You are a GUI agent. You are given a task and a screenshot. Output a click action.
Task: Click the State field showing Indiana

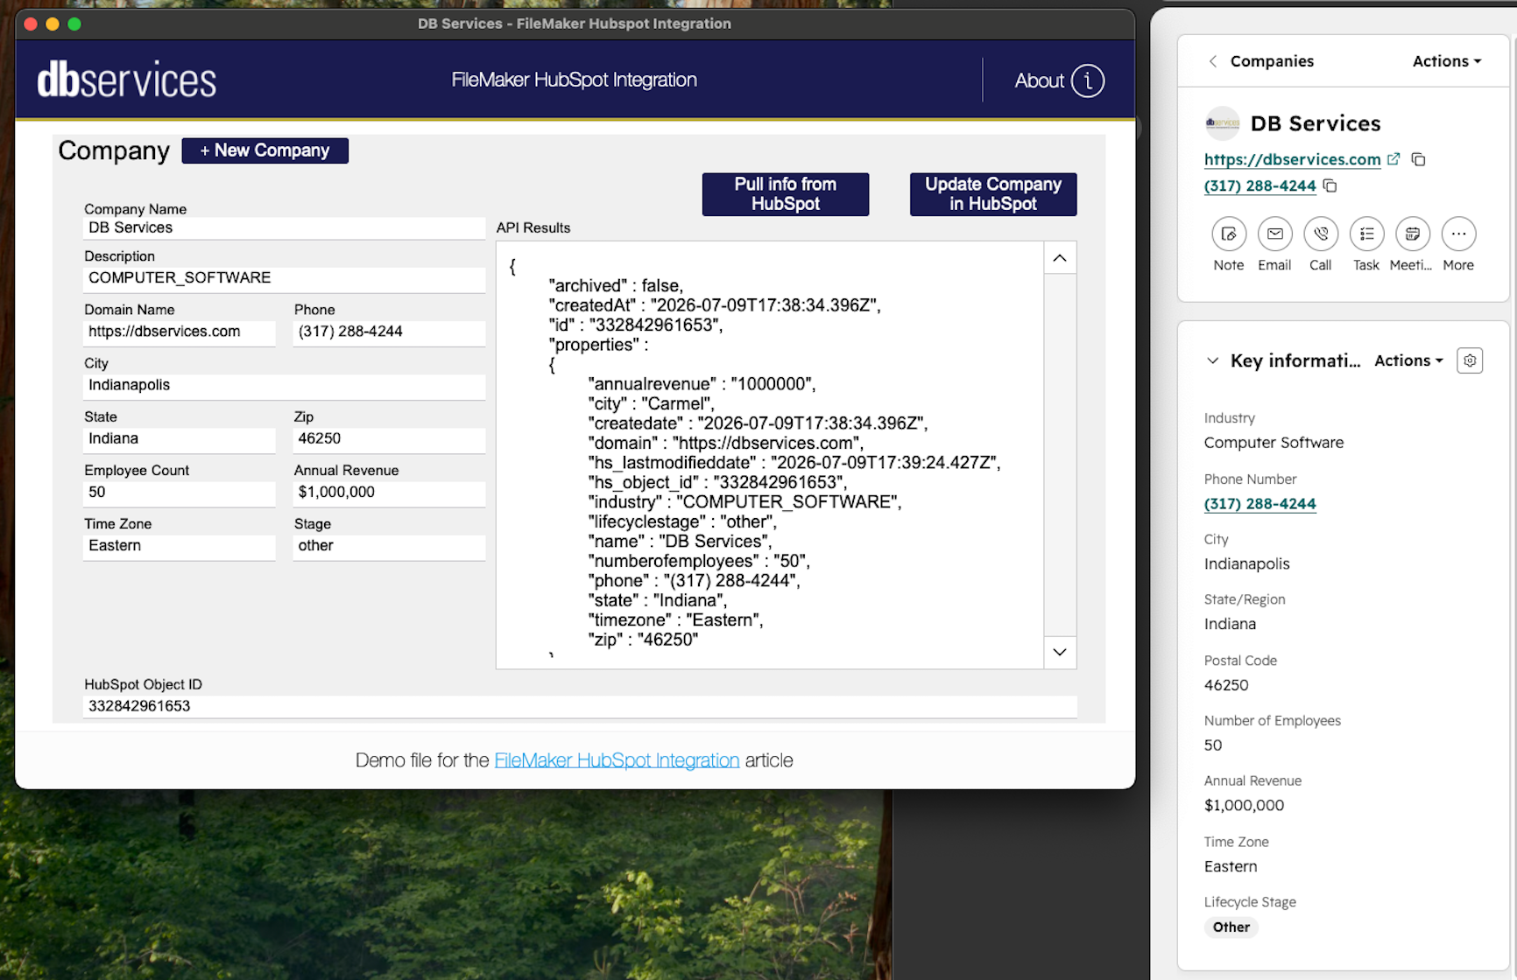pos(179,439)
